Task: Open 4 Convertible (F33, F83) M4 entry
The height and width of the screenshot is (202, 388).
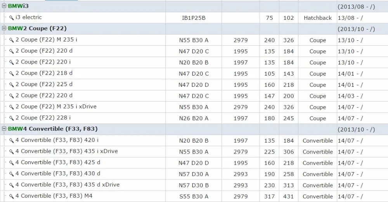Action: click(54, 196)
